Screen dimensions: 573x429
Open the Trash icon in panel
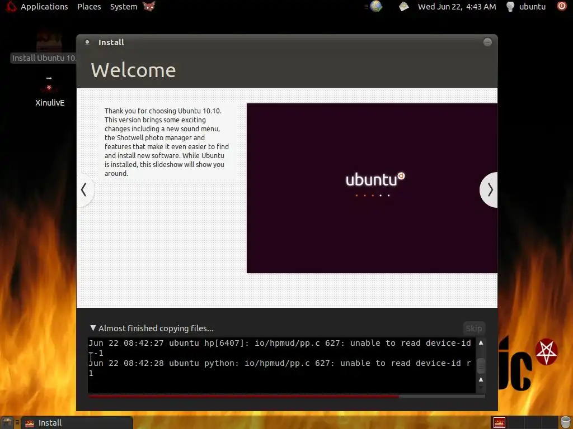click(565, 422)
